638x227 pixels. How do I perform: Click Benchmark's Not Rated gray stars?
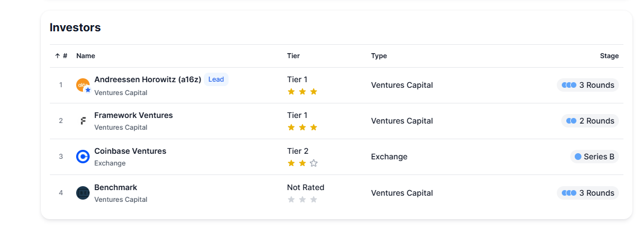click(x=302, y=200)
